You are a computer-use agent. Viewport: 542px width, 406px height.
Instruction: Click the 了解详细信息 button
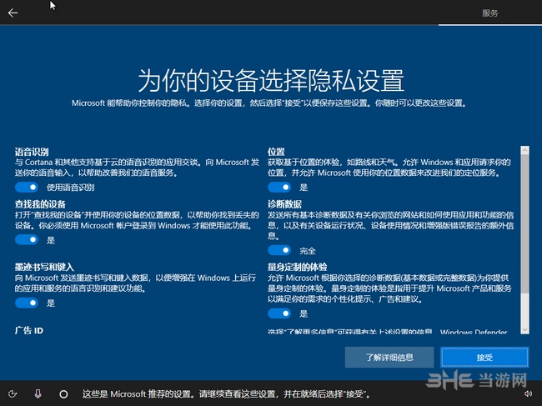coord(389,358)
